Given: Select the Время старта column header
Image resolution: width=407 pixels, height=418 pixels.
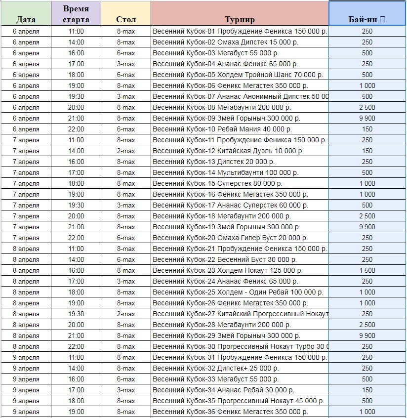Looking at the screenshot, I should [x=76, y=14].
